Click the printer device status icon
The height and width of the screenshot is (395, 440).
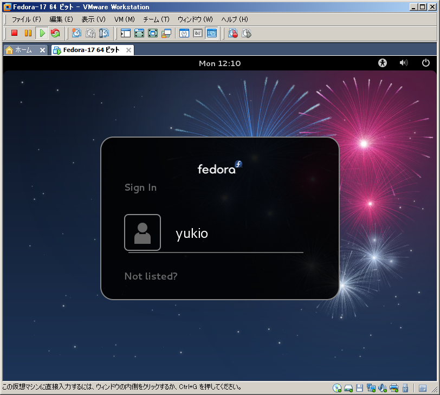(394, 388)
